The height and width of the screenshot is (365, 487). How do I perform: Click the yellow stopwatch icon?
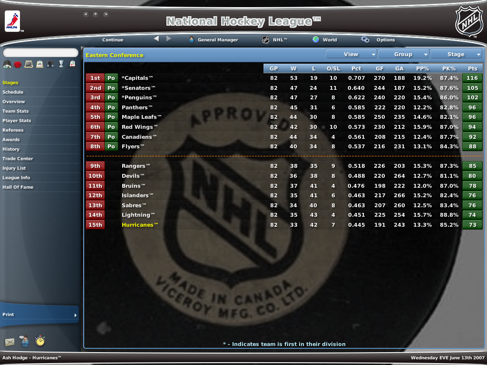coord(40,341)
